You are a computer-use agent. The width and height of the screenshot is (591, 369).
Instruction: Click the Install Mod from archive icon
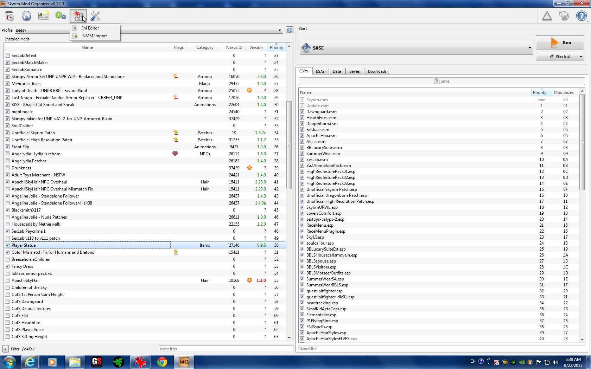[x=9, y=16]
